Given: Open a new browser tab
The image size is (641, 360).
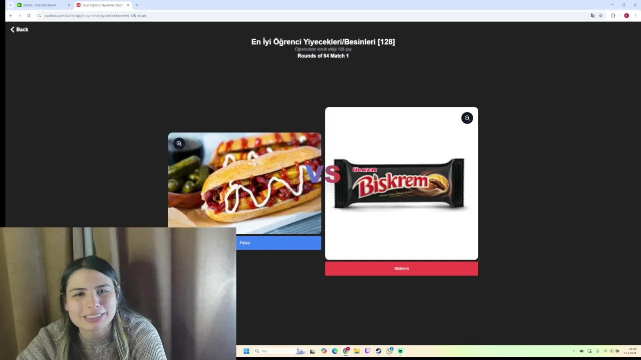Looking at the screenshot, I should coord(137,5).
